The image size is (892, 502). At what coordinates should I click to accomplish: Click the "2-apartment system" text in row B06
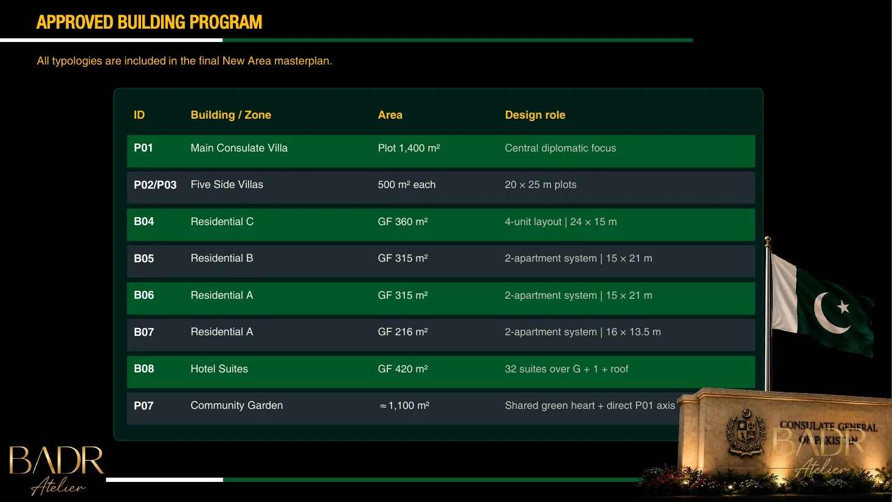(551, 295)
